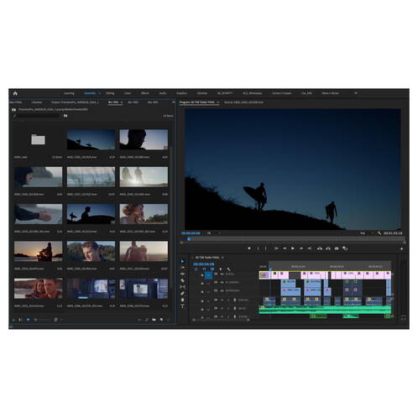The height and width of the screenshot is (418, 418).
Task: Add a marker in the timeline header
Action: pos(220,269)
